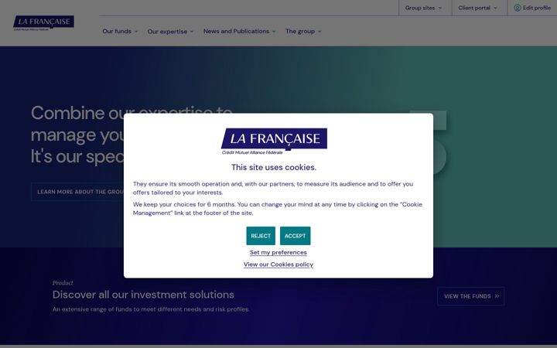Click the Edit profile link

(532, 8)
